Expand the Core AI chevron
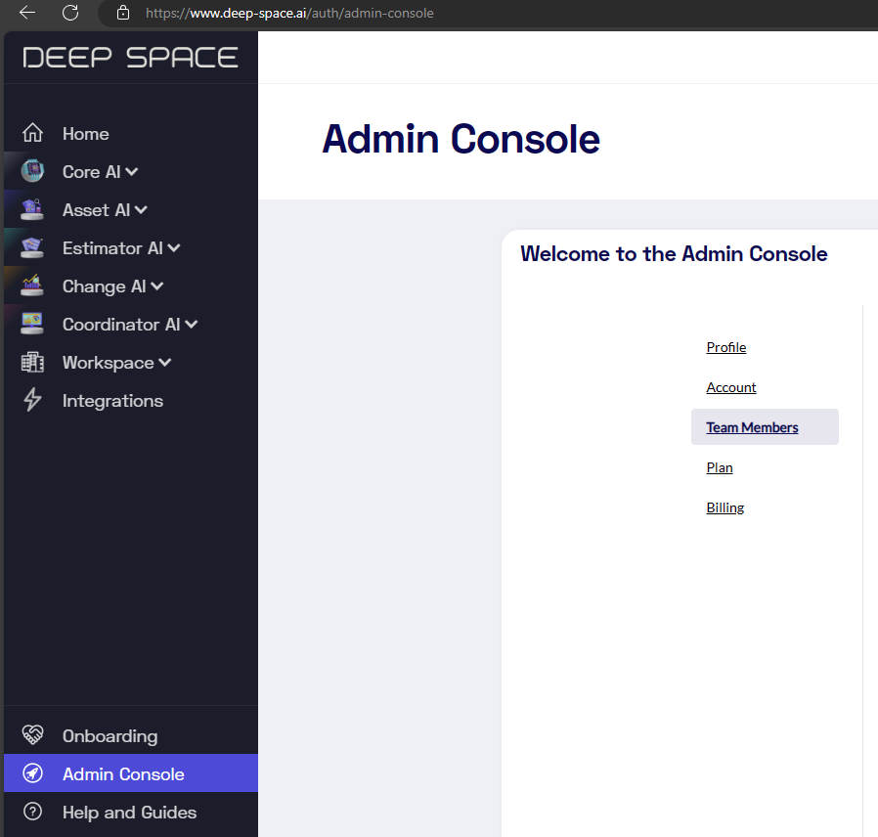Image resolution: width=878 pixels, height=837 pixels. tap(132, 171)
